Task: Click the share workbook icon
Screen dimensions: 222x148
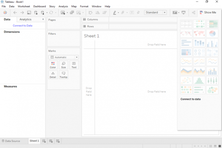Action: (194, 13)
